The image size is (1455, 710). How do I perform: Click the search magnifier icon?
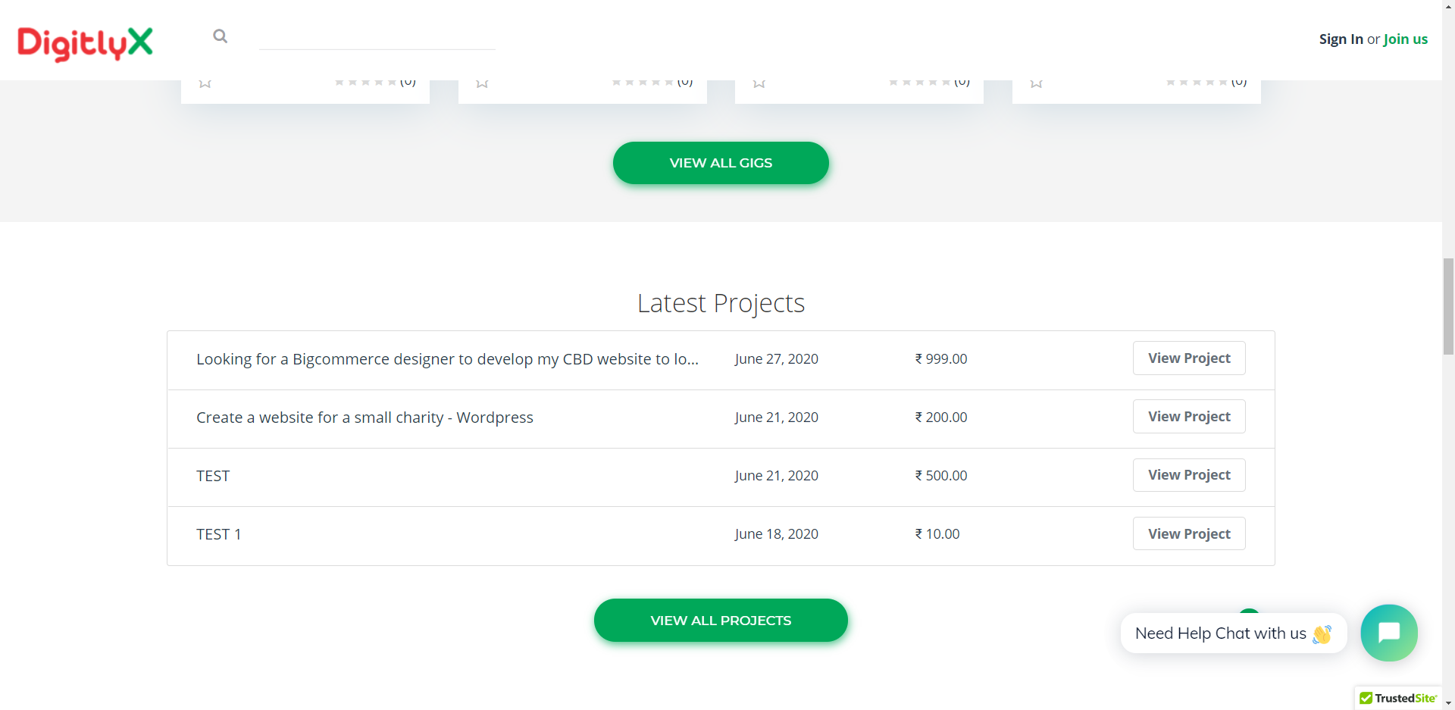coord(220,36)
